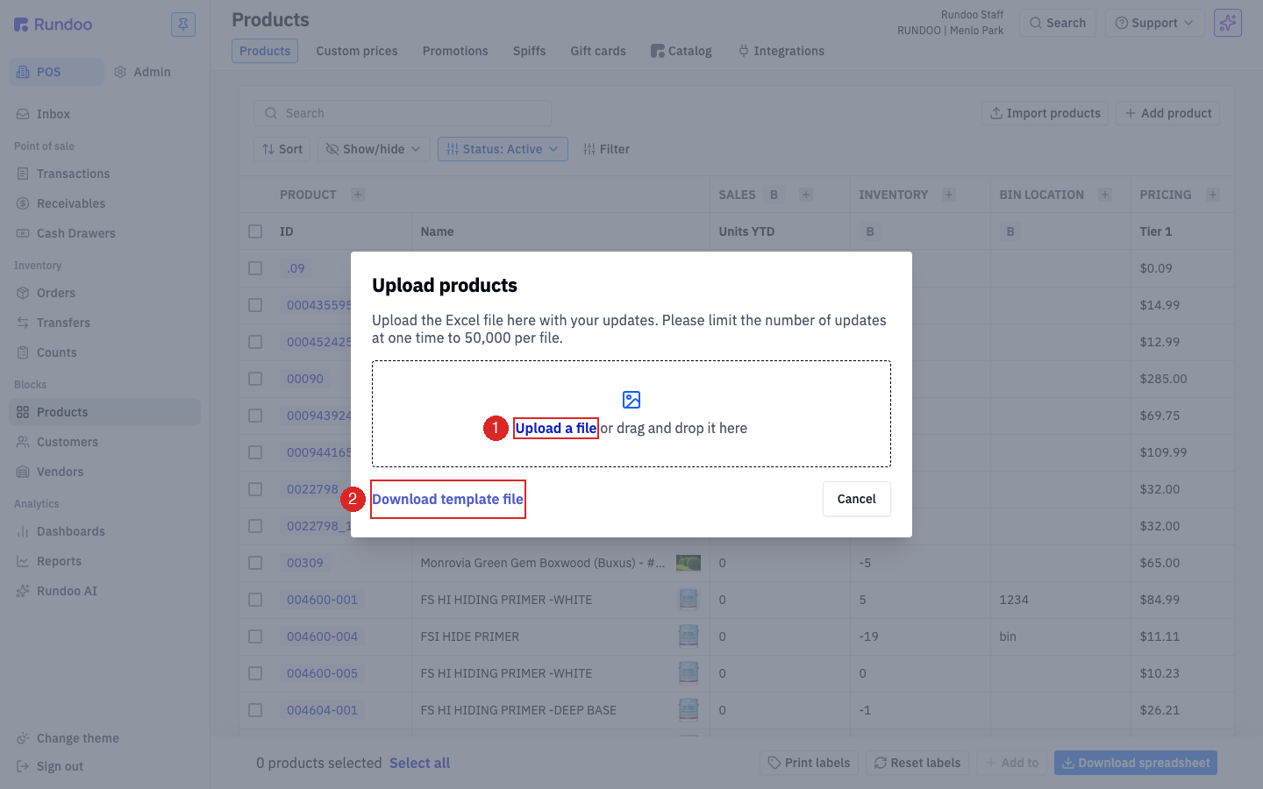Check the row for product 004600-005
This screenshot has height=789, width=1263.
[x=255, y=673]
